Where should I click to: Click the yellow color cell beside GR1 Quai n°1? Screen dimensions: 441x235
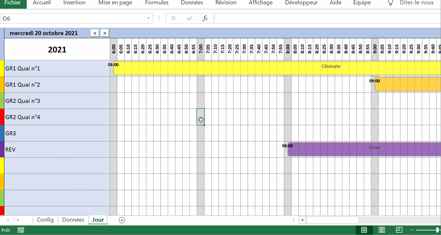2,68
